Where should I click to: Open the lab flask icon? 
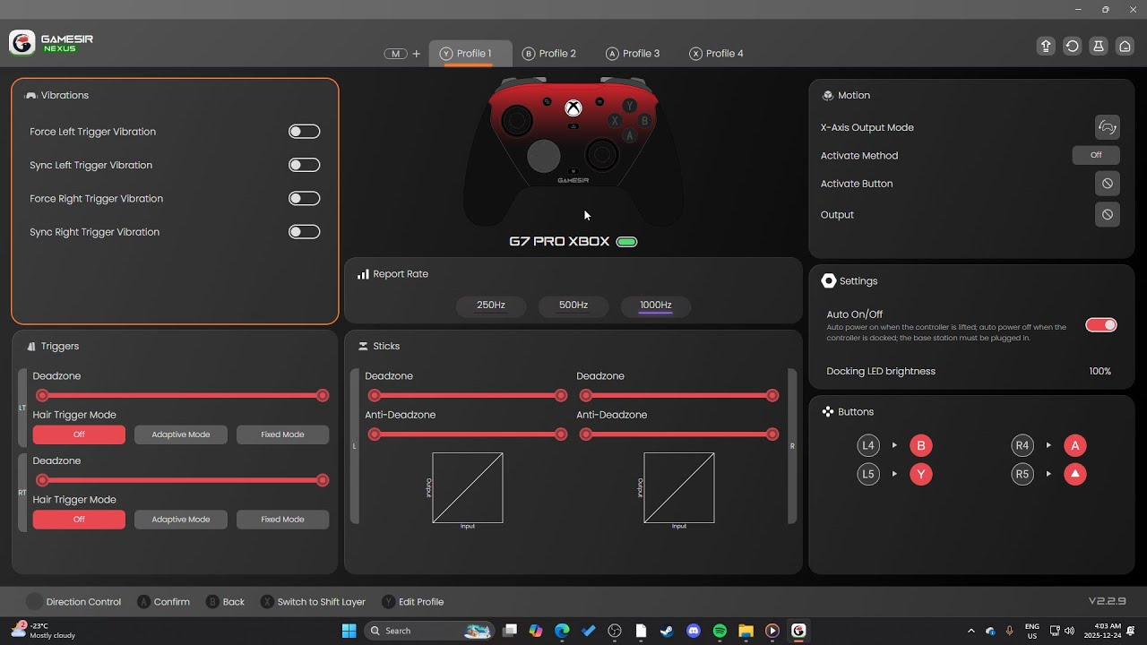coord(1099,47)
